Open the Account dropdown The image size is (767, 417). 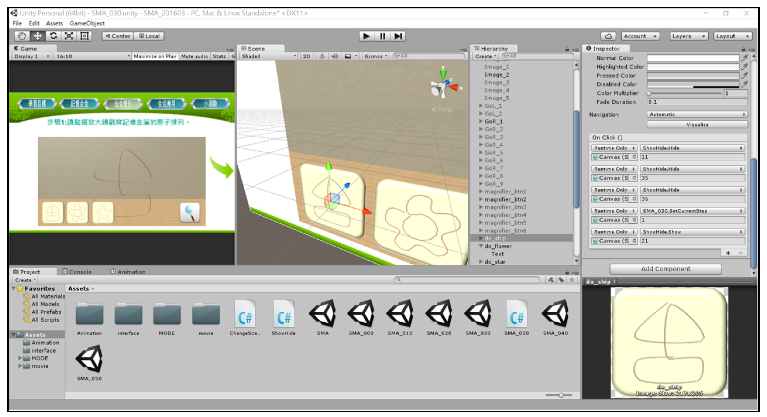pos(640,36)
